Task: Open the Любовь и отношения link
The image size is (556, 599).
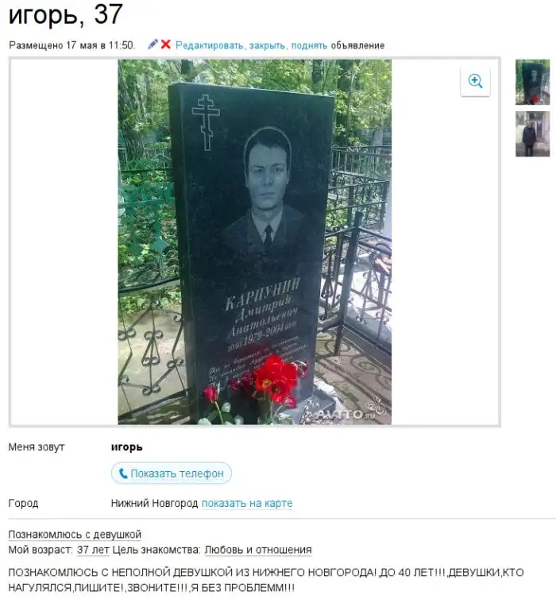Action: pyautogui.click(x=258, y=550)
